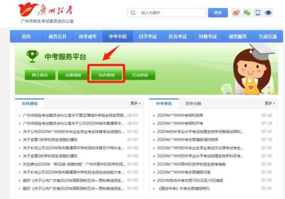Click the 综合查询 green button
285x199 pixels.
pyautogui.click(x=107, y=75)
